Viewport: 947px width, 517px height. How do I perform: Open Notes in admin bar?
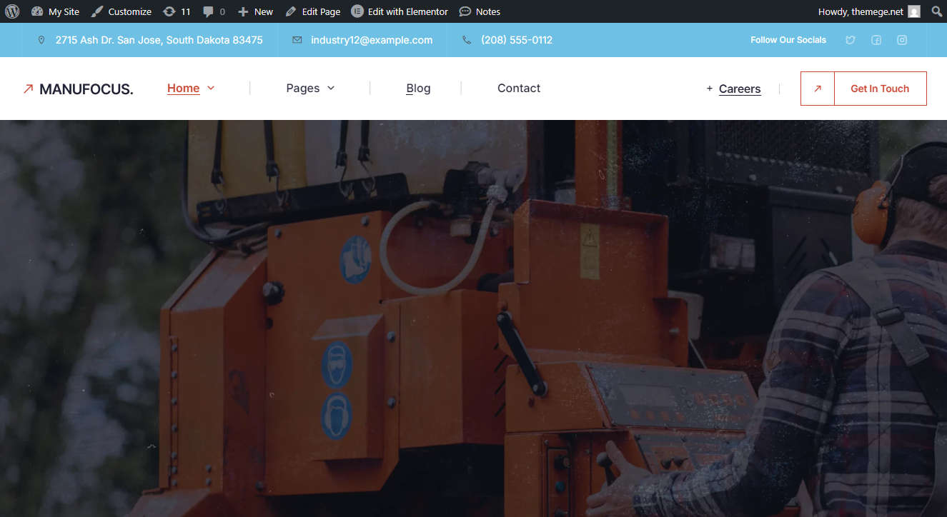[x=480, y=11]
